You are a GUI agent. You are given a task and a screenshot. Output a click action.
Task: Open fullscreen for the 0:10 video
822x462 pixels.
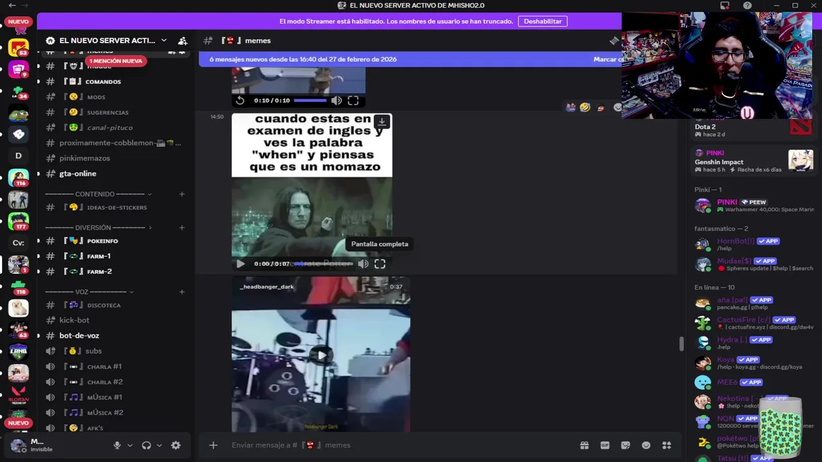(353, 100)
